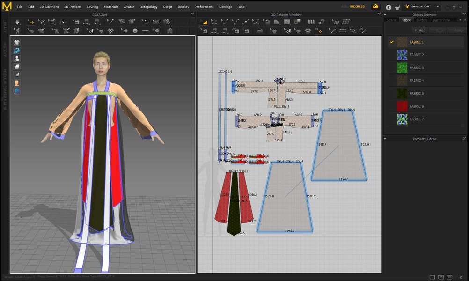Image resolution: width=469 pixels, height=281 pixels.
Task: Open the Materials menu
Action: click(111, 7)
